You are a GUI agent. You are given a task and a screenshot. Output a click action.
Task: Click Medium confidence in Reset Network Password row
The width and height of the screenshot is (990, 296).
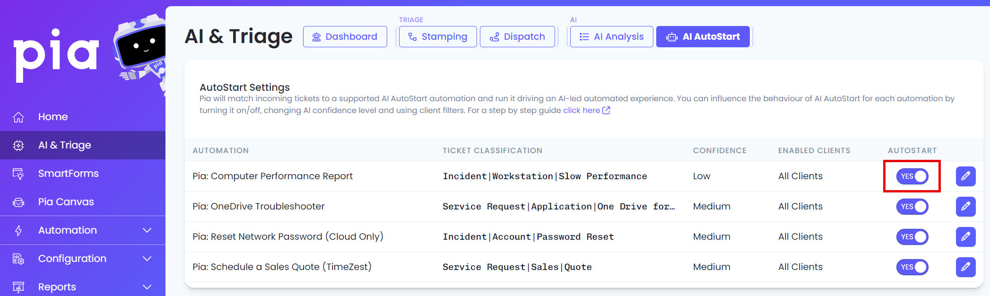click(712, 236)
